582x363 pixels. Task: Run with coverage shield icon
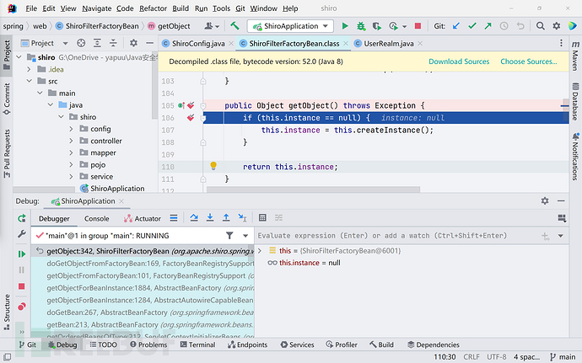(377, 26)
